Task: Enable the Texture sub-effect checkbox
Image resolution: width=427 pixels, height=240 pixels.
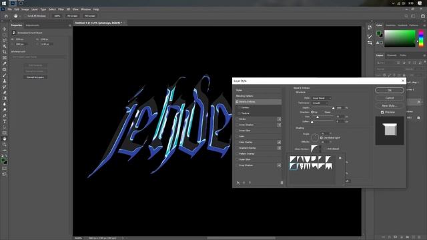Action: point(240,113)
